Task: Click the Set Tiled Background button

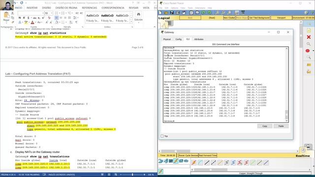Action: (259, 18)
